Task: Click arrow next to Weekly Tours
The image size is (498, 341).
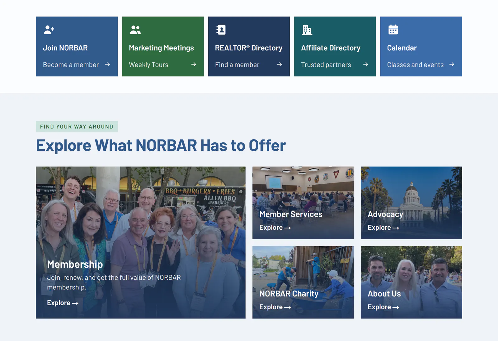Action: [x=194, y=64]
